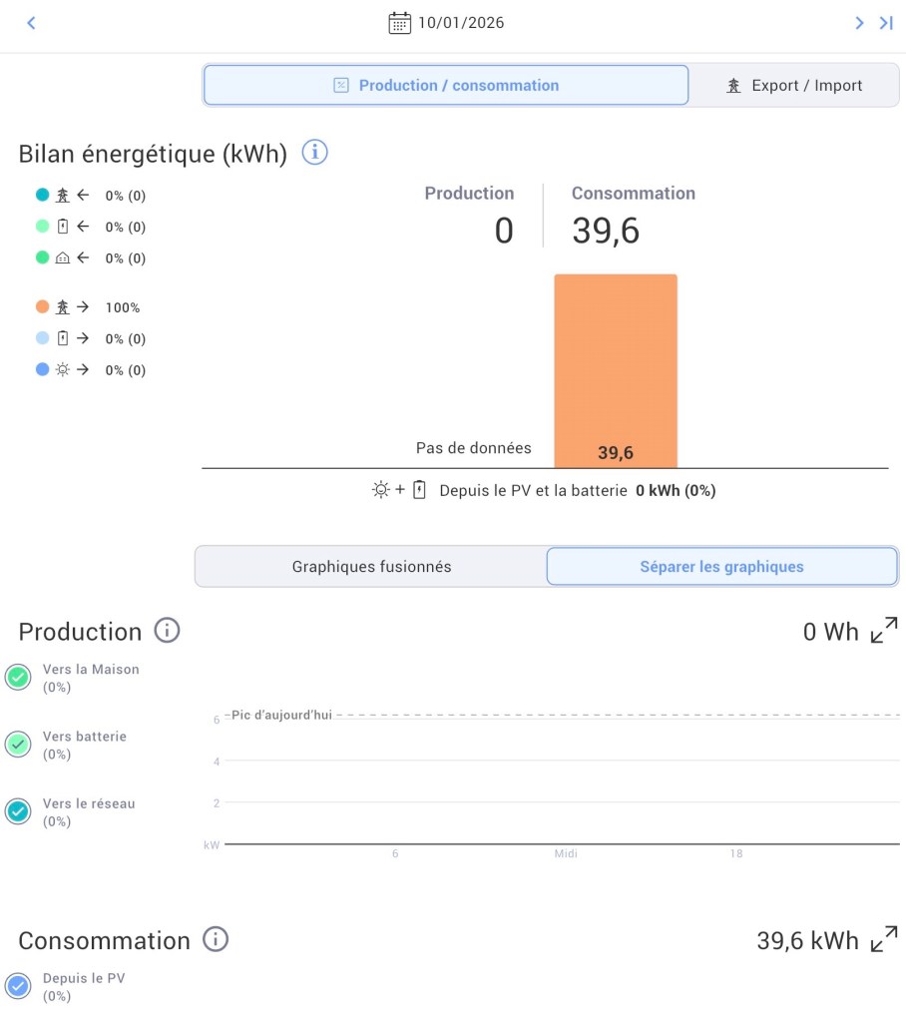Screen dimensions: 906x1022
Task: Toggle the Vers le réseau checkbox
Action: click(x=18, y=811)
